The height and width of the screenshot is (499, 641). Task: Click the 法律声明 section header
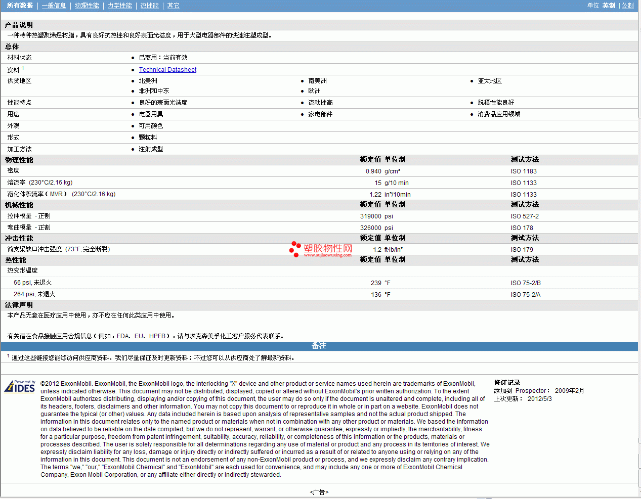pyautogui.click(x=19, y=305)
